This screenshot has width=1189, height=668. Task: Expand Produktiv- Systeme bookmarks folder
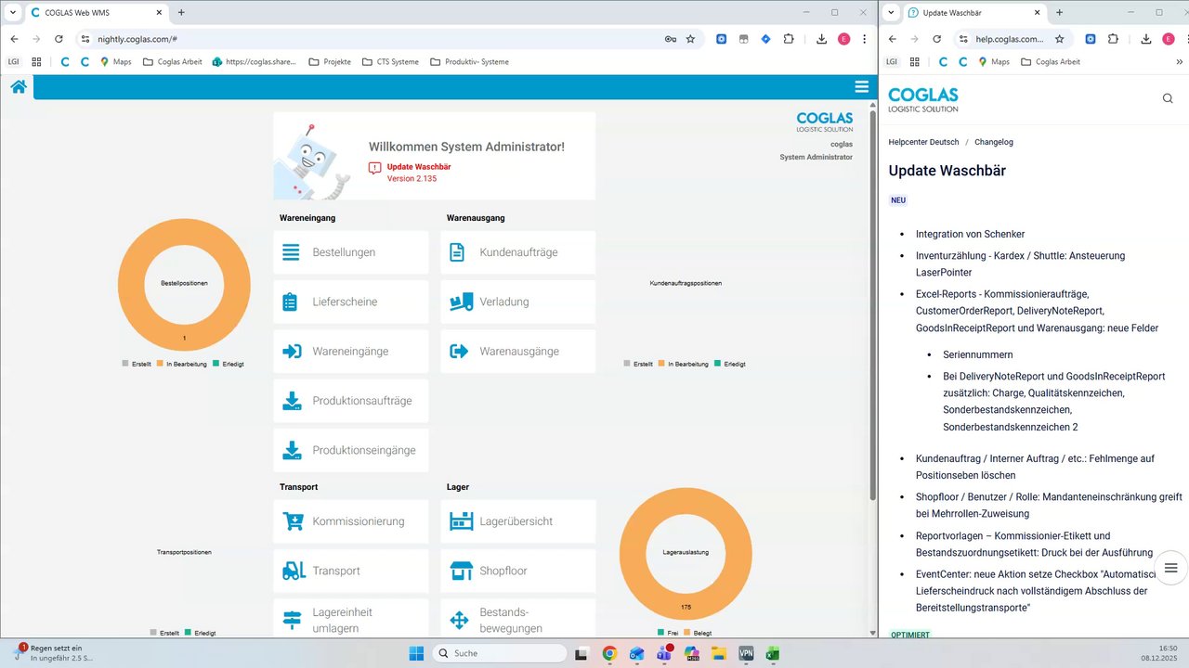coord(469,62)
